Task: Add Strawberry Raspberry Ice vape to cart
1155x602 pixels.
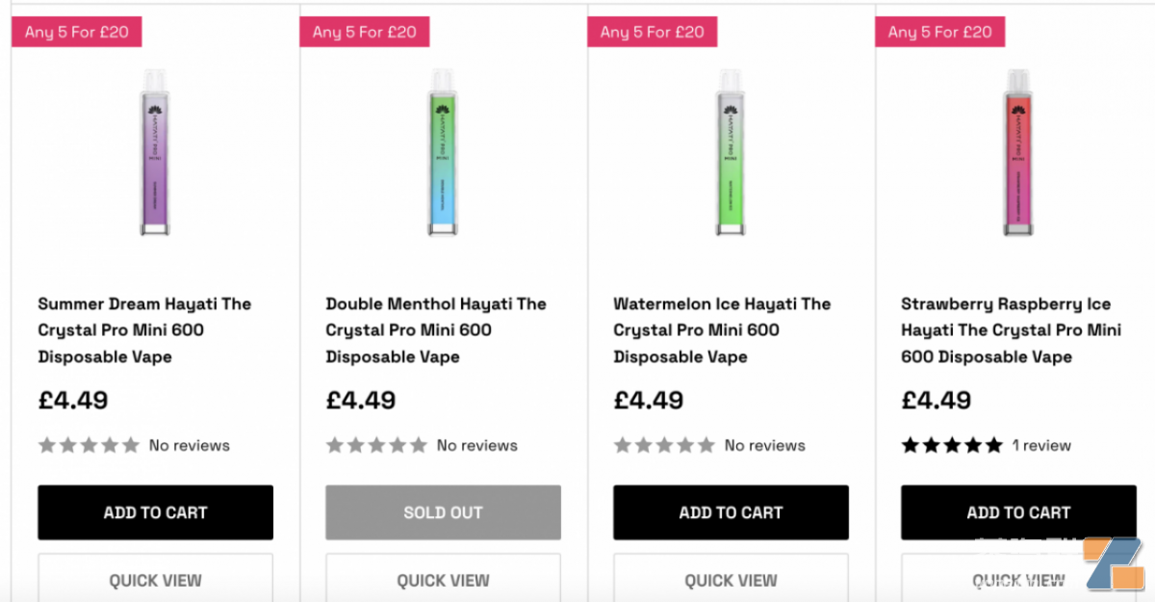Action: coord(1018,512)
